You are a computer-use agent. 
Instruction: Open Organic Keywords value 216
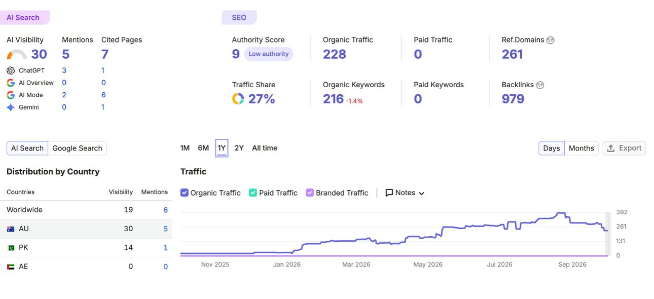coord(334,99)
